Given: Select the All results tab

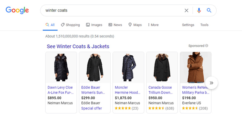Looking at the screenshot, I should (x=50, y=25).
